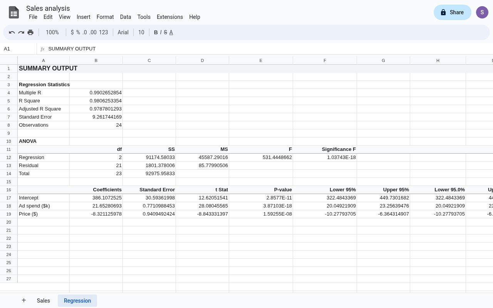
Task: Click the Share button
Action: coord(453,12)
